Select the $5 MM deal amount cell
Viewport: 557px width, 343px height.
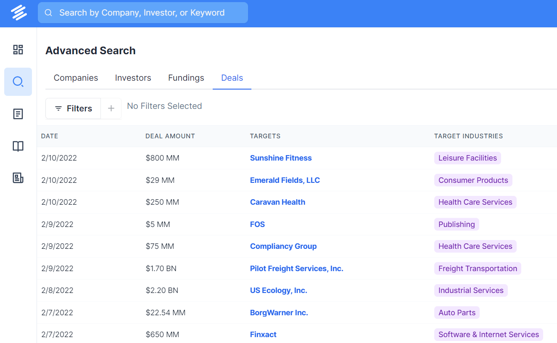158,224
